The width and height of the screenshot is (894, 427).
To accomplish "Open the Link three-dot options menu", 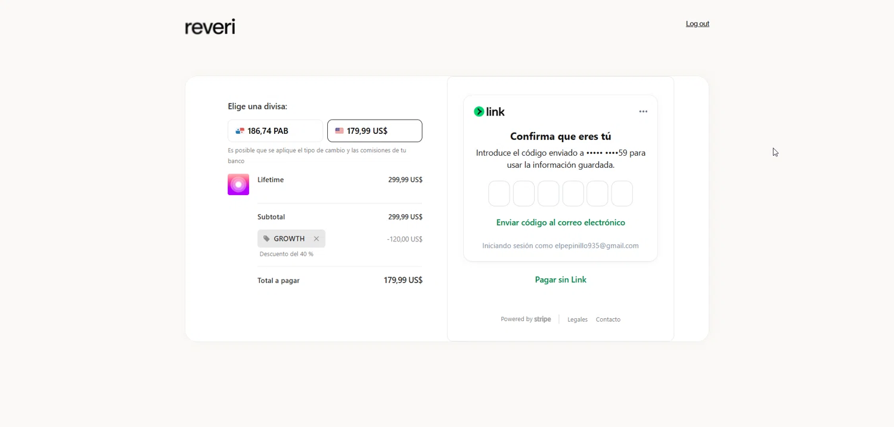I will pos(643,111).
